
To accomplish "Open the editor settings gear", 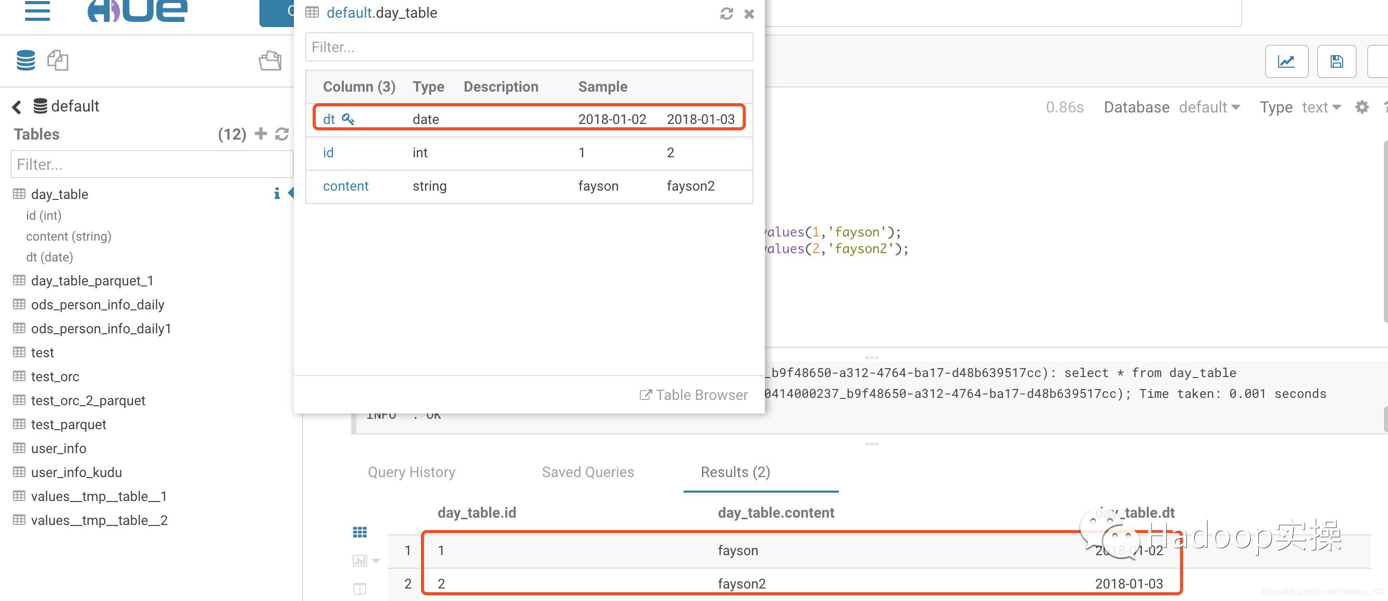I will point(1361,107).
